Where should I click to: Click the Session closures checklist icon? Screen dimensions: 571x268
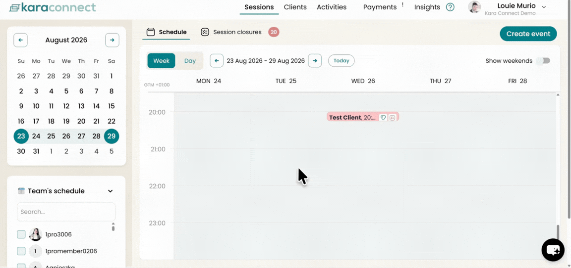pos(205,32)
